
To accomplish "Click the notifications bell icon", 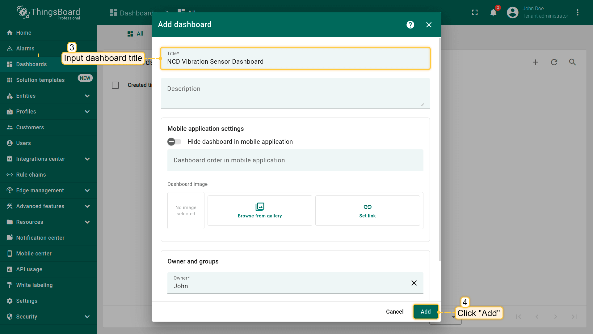I will pos(493,13).
